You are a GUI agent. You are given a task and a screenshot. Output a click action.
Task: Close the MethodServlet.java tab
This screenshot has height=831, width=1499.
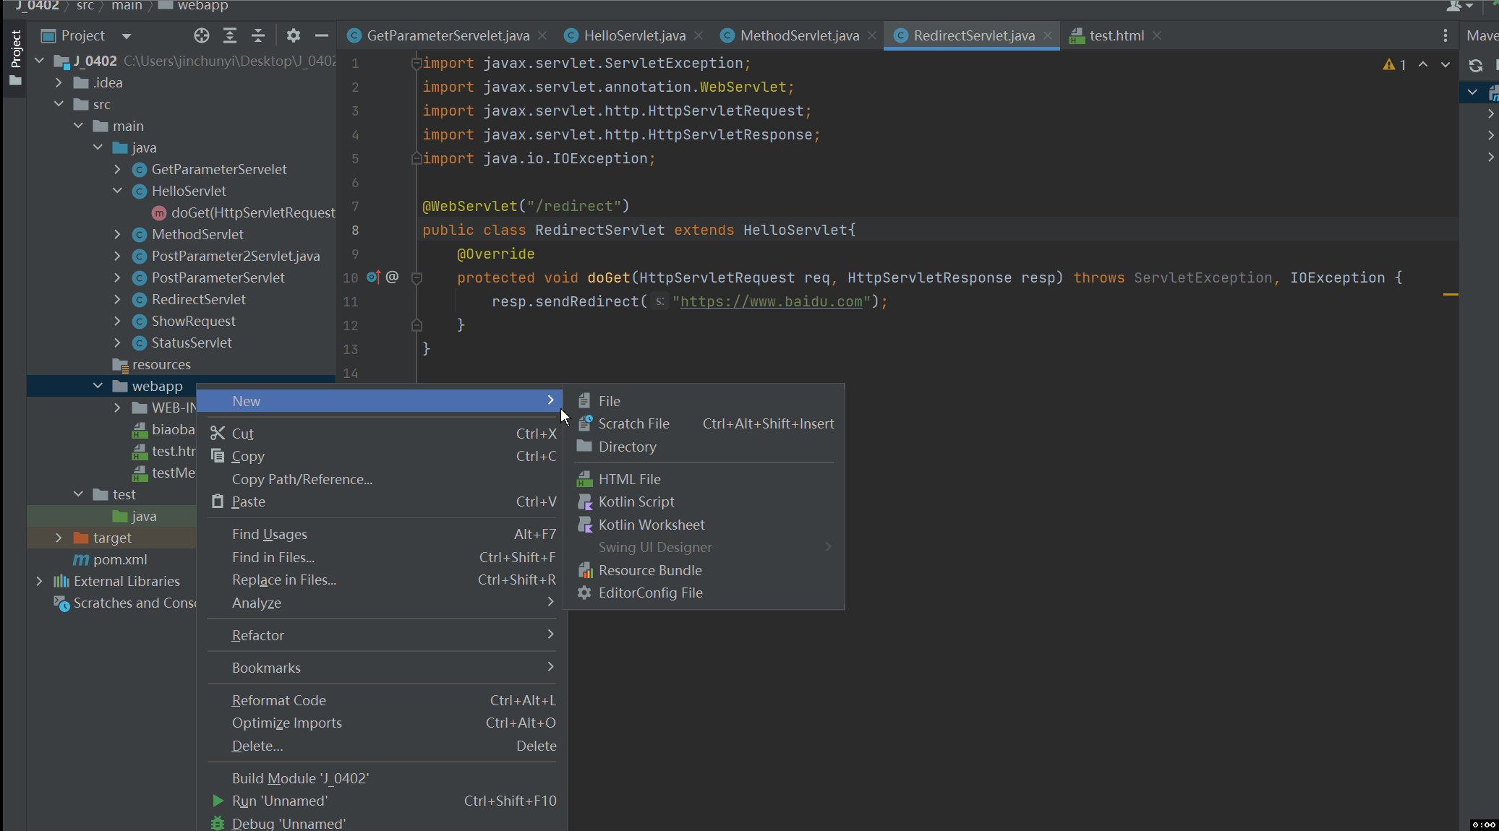(872, 35)
